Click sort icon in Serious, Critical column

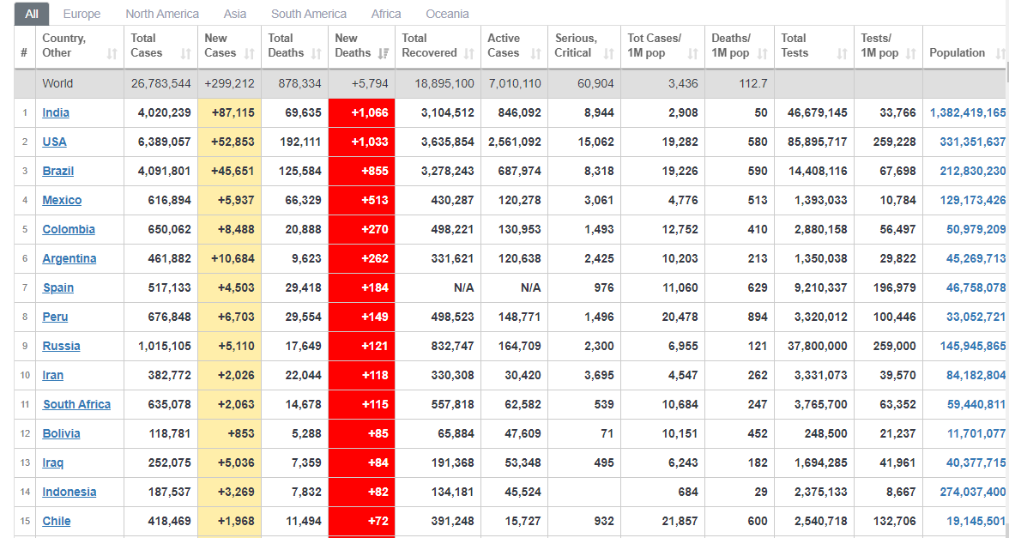tap(609, 54)
